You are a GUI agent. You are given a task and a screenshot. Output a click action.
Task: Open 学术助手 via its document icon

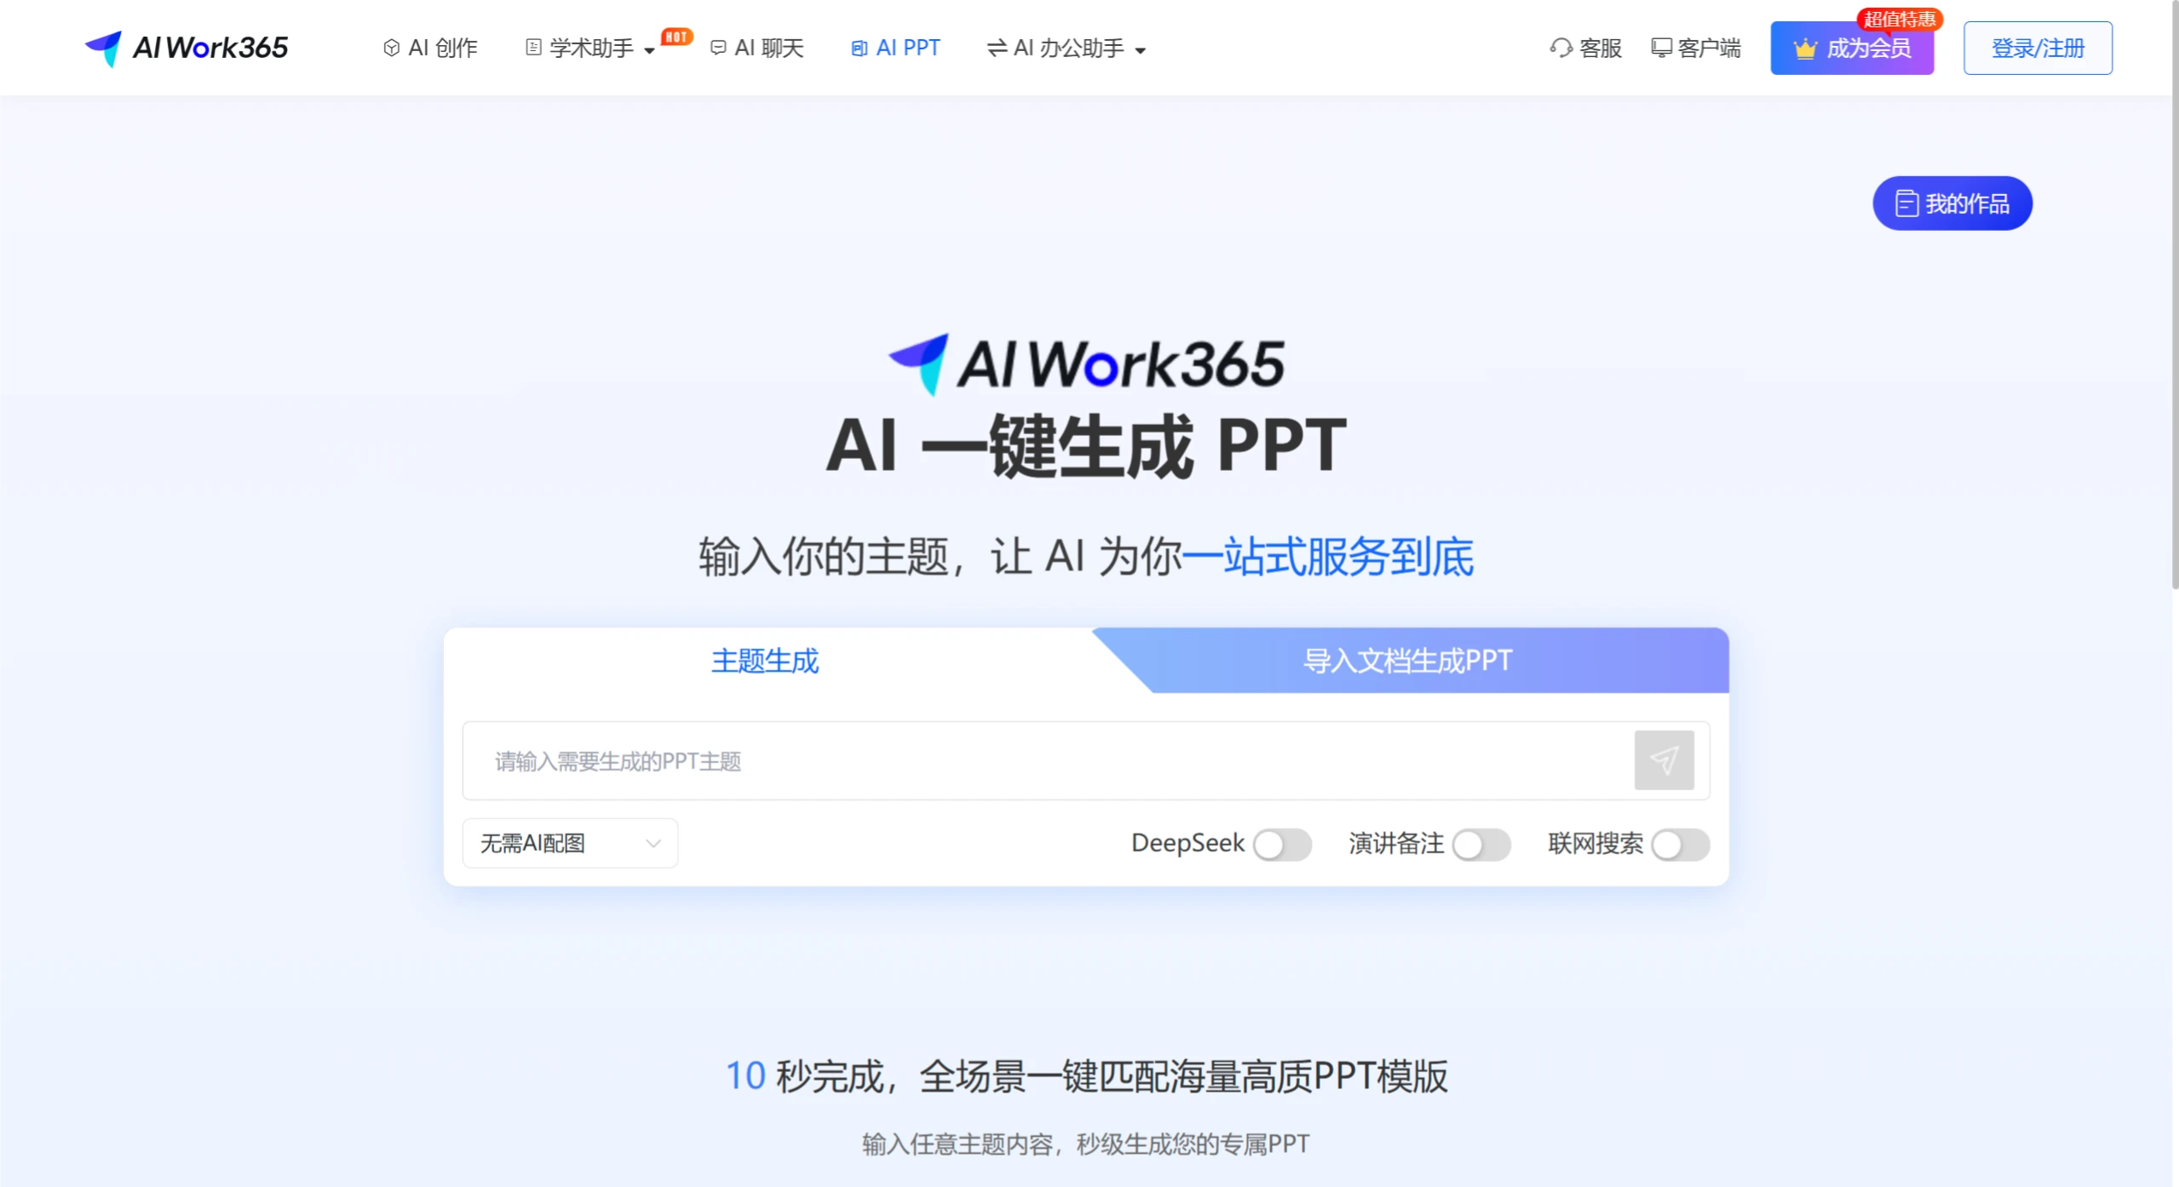point(532,48)
